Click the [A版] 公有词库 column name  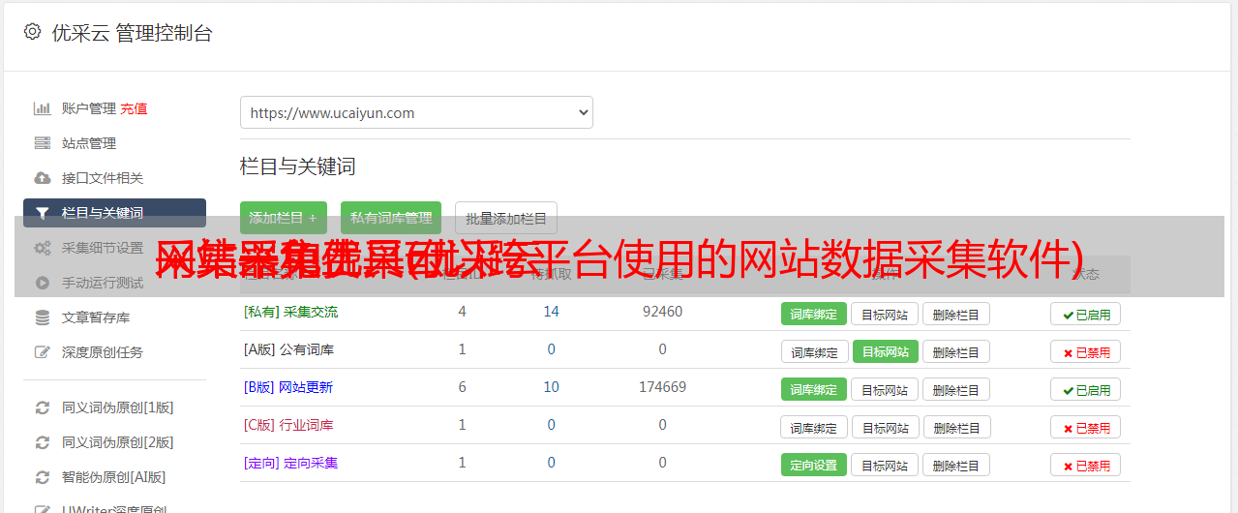pos(288,349)
